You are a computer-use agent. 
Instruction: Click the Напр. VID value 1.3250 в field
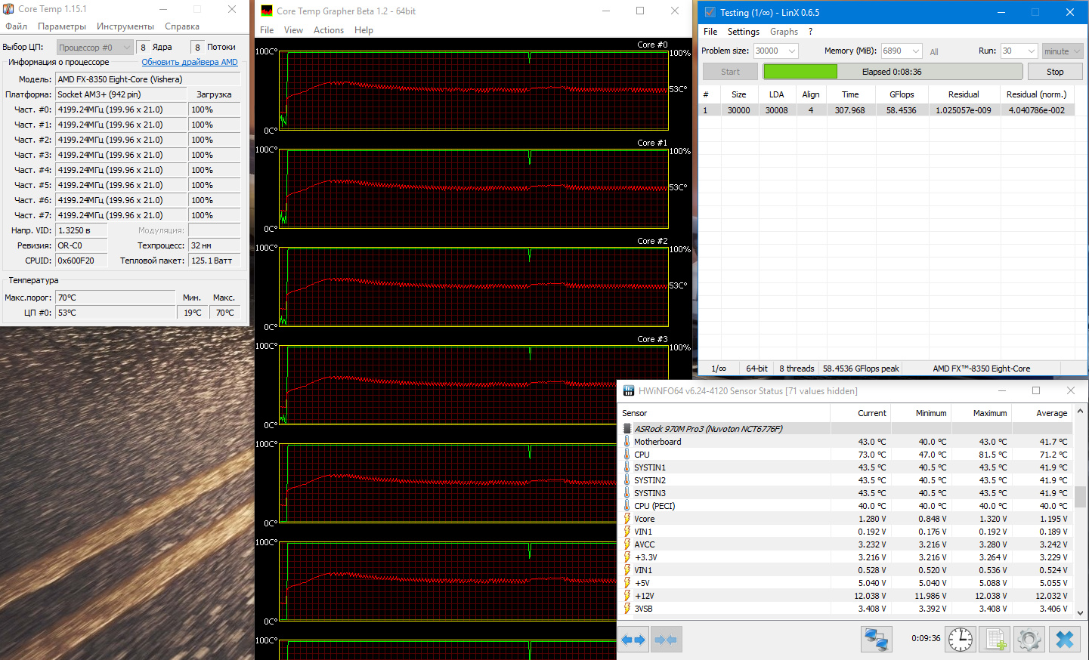coord(82,230)
